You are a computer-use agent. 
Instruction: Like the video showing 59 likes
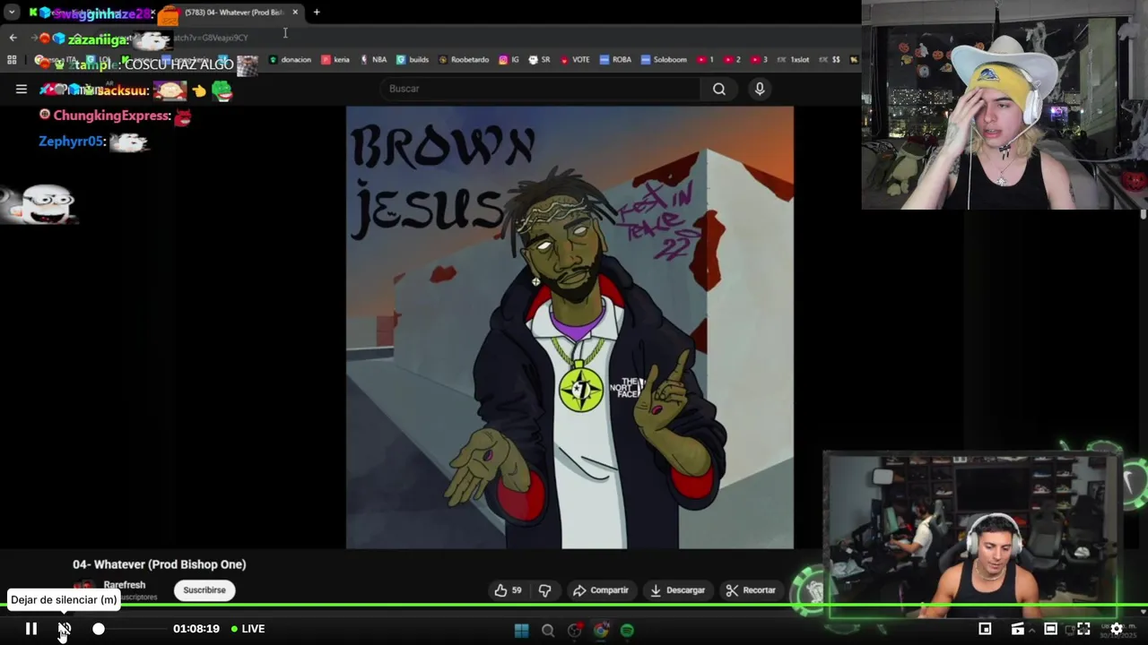tap(508, 590)
